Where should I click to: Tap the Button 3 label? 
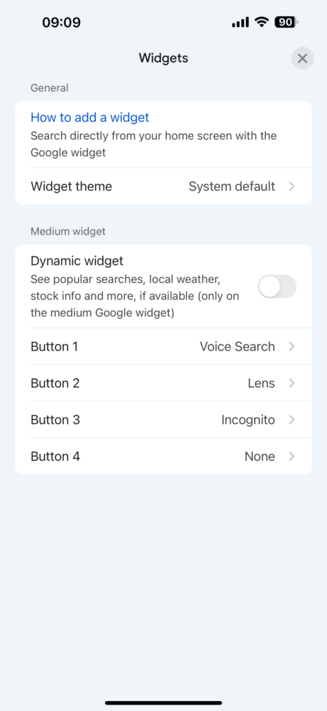(55, 420)
